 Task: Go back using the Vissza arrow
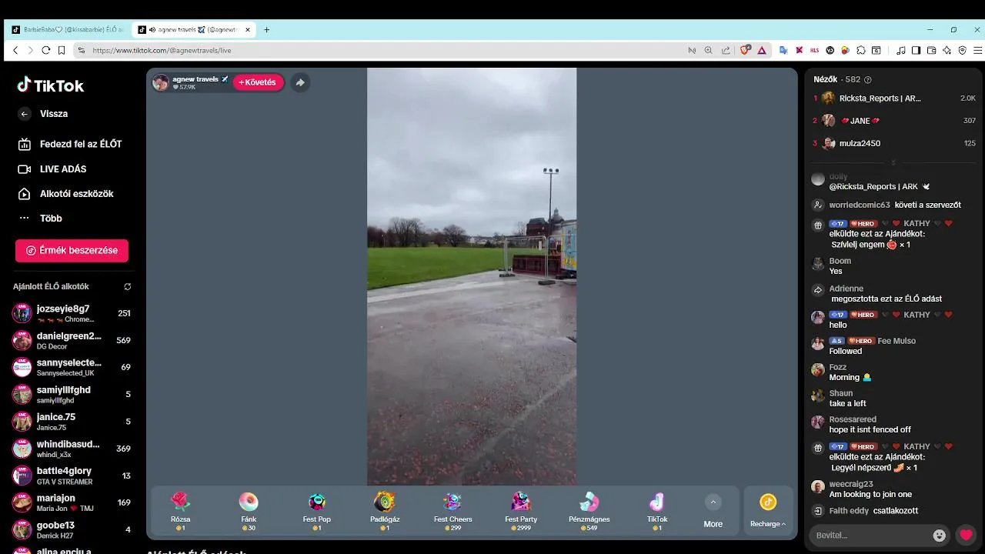coord(25,114)
